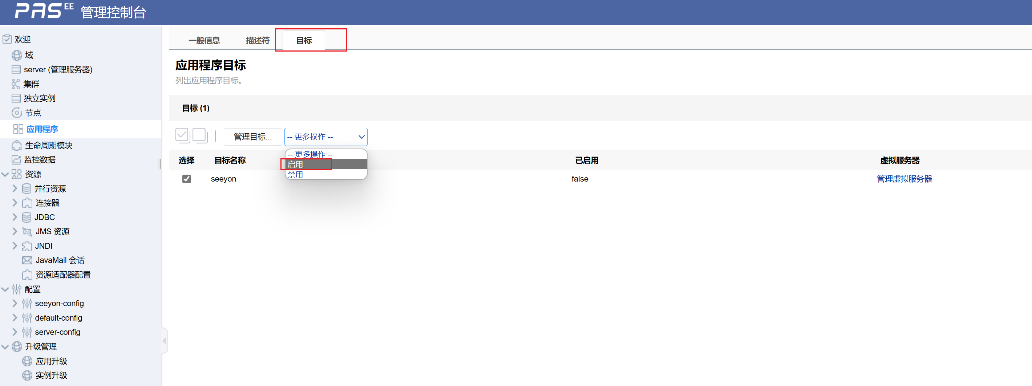Click the 升级管理 globe icon
Viewport: 1032px width, 386px height.
(x=17, y=347)
